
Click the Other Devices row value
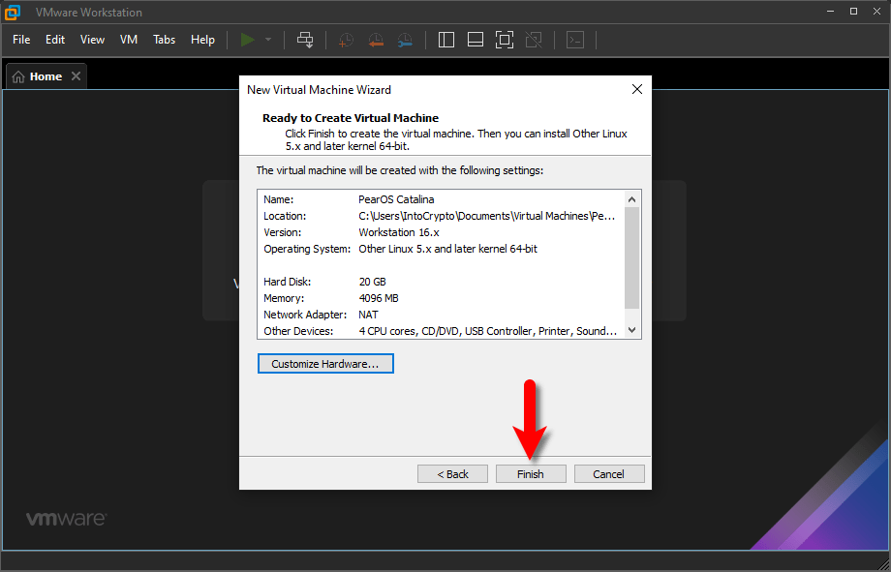click(x=487, y=331)
